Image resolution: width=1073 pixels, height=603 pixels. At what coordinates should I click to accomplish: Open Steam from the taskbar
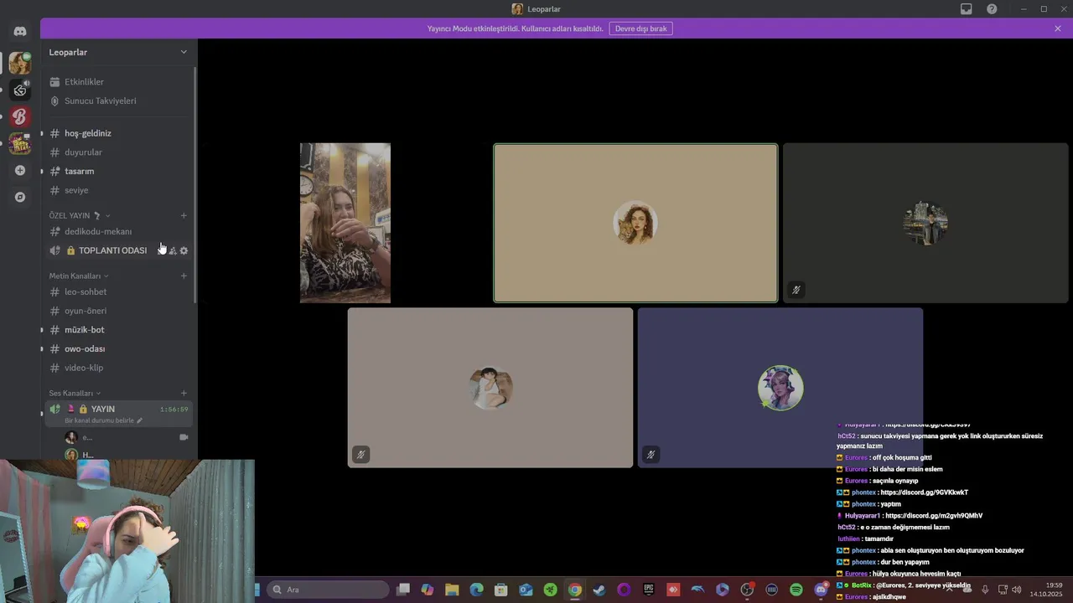click(x=599, y=590)
